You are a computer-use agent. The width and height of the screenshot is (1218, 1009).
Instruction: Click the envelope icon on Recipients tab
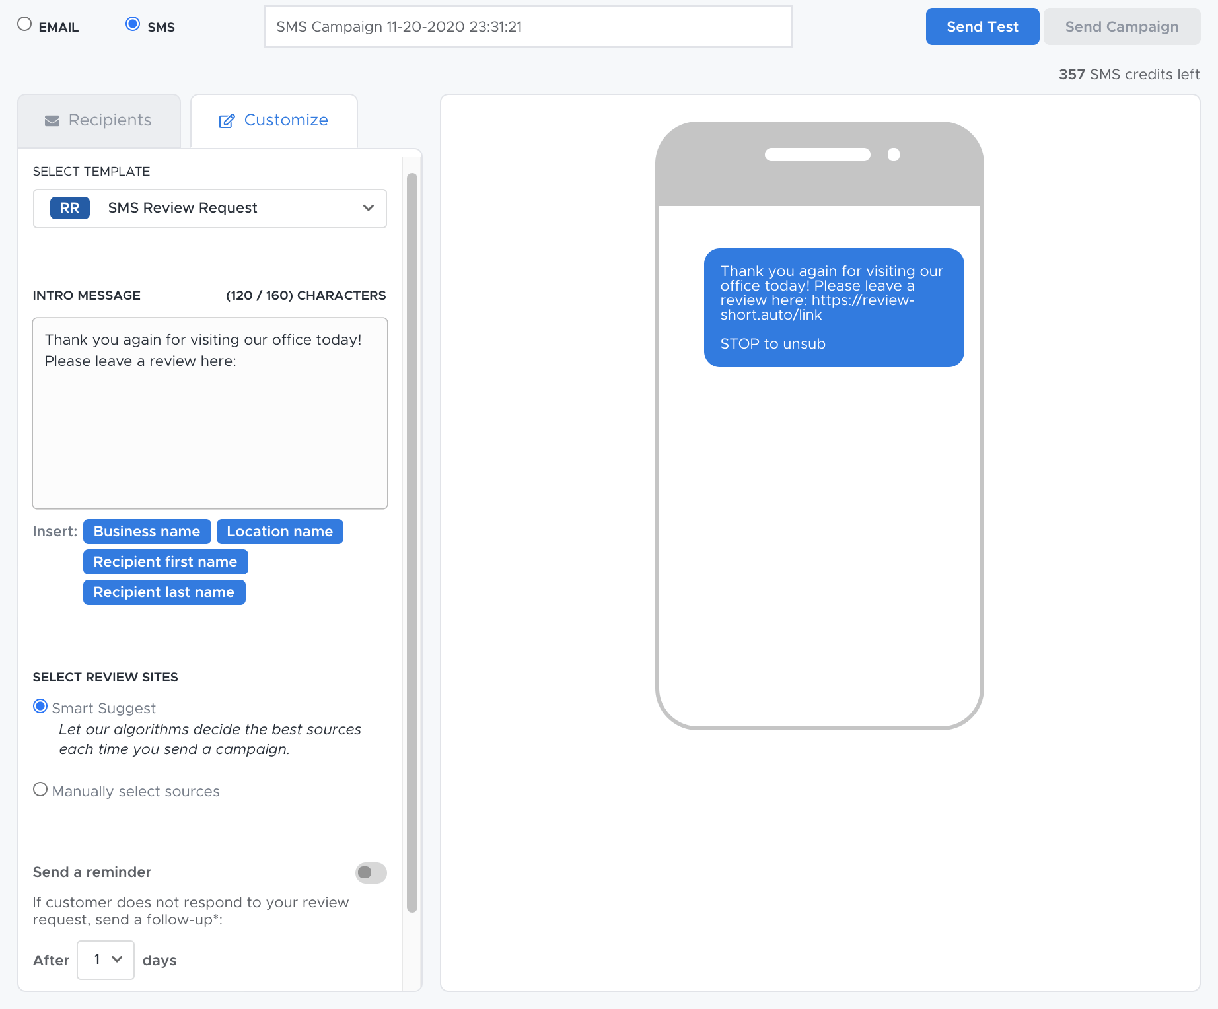(x=52, y=120)
